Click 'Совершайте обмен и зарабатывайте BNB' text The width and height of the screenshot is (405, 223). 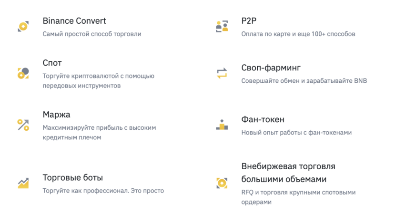304,81
